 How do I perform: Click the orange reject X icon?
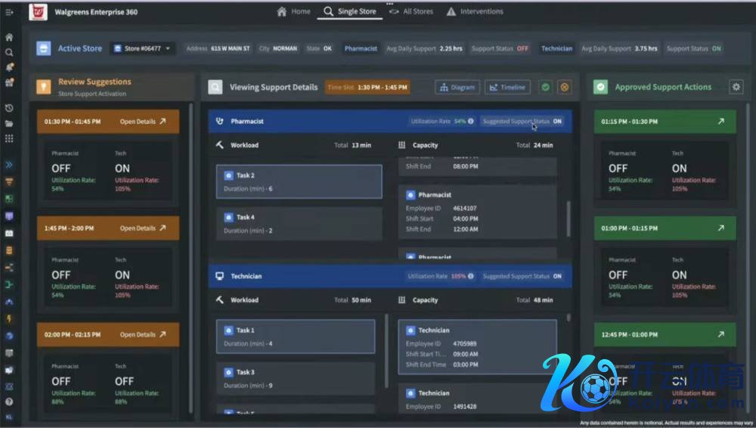coord(564,88)
